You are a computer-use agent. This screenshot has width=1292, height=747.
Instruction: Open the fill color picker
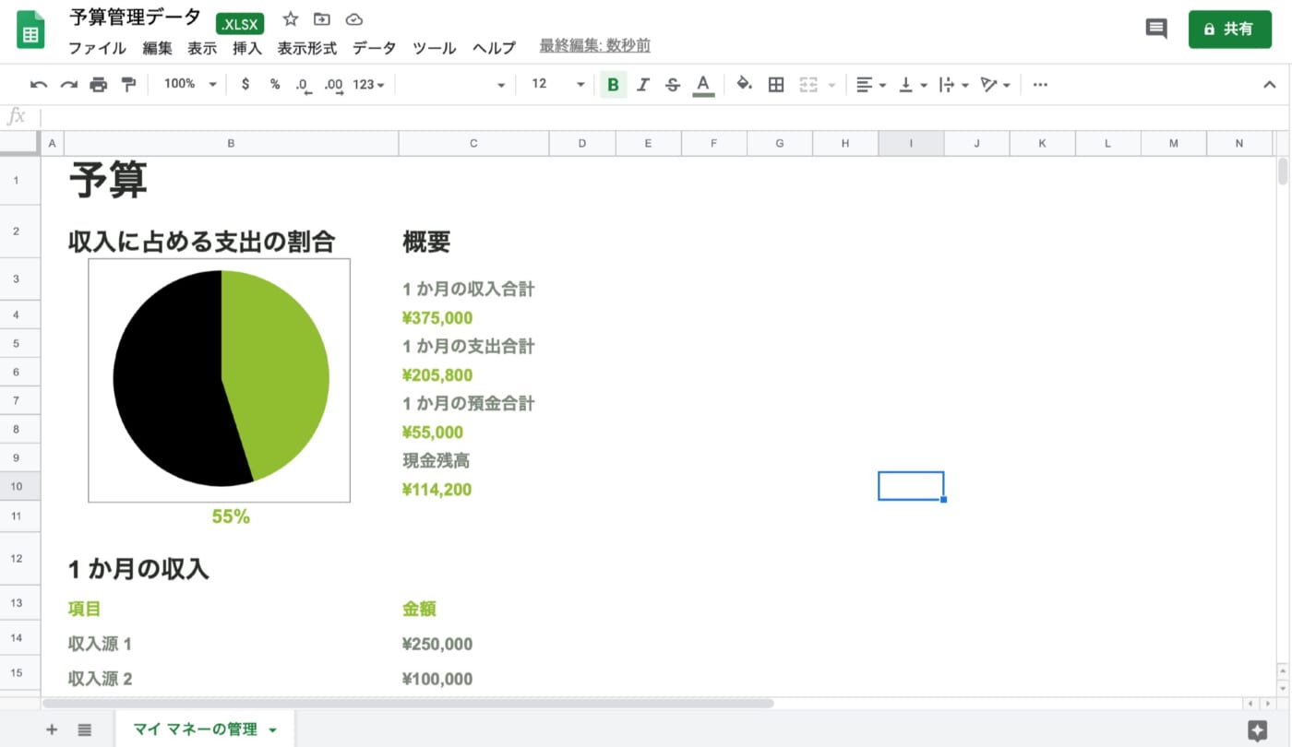pyautogui.click(x=744, y=85)
